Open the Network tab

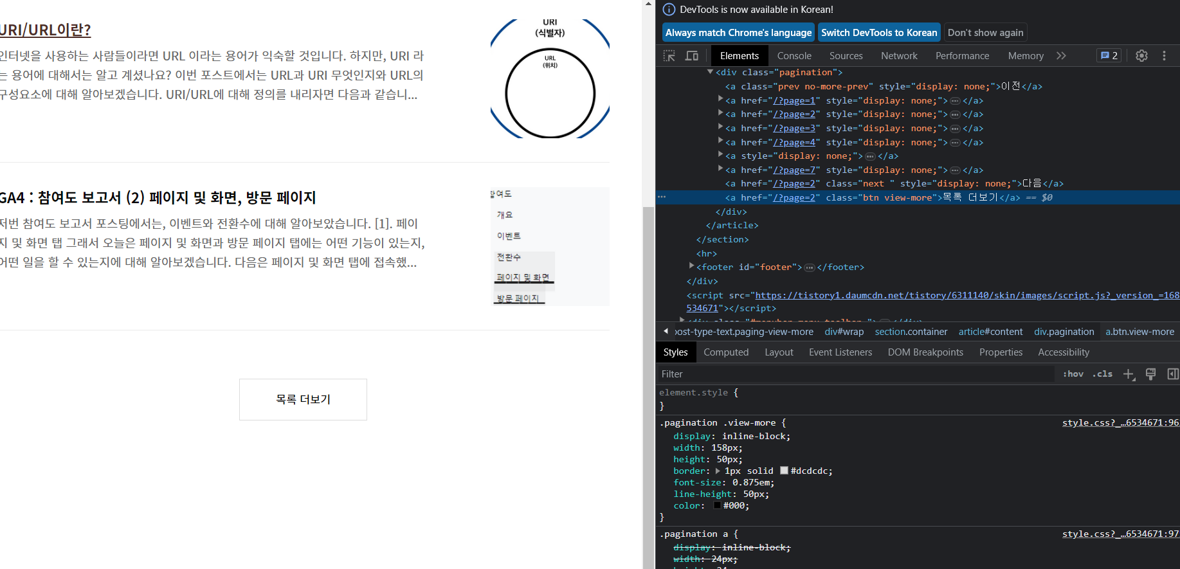coord(899,56)
